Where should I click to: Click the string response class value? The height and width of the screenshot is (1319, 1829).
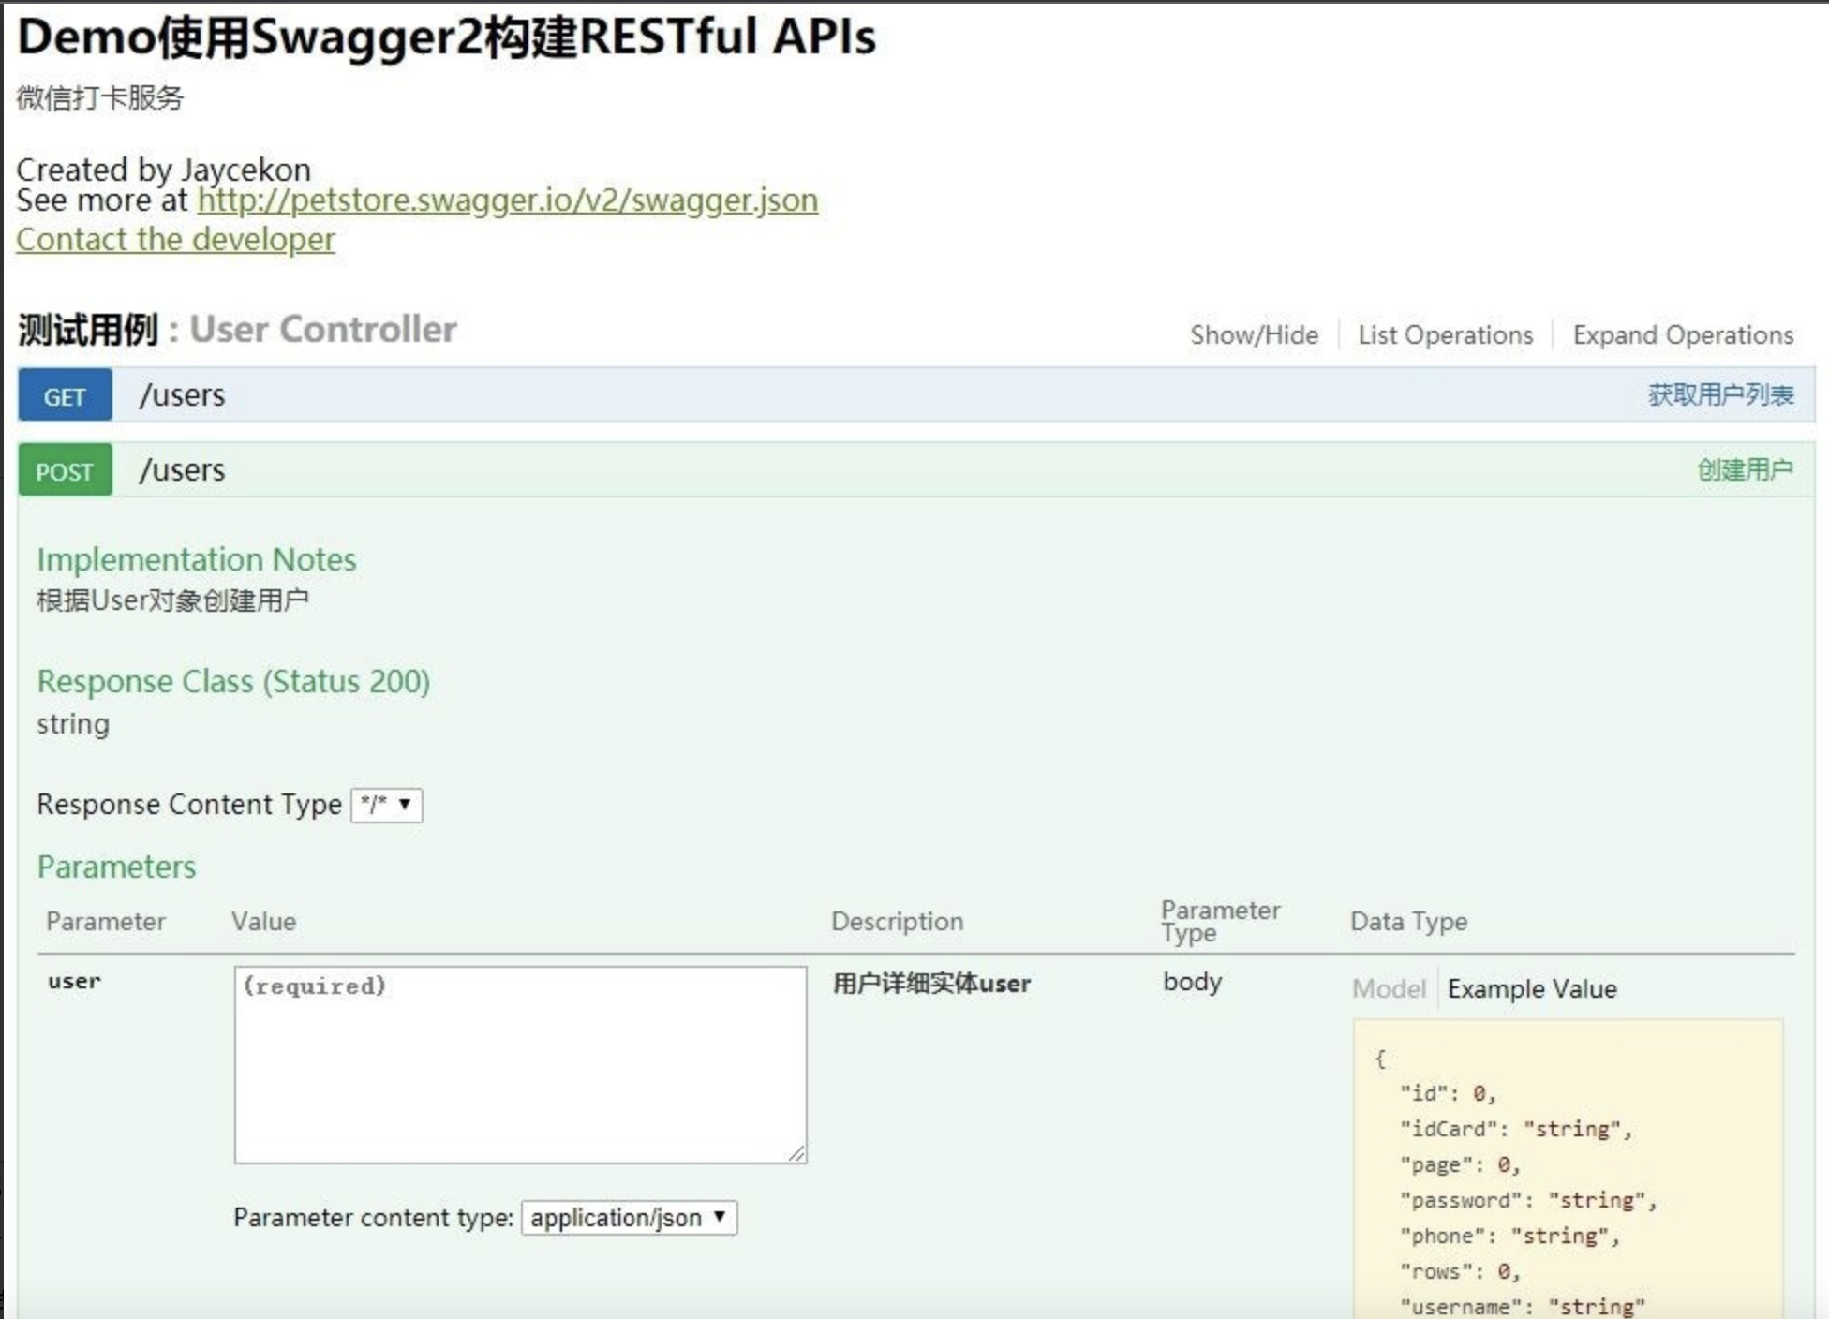click(72, 724)
